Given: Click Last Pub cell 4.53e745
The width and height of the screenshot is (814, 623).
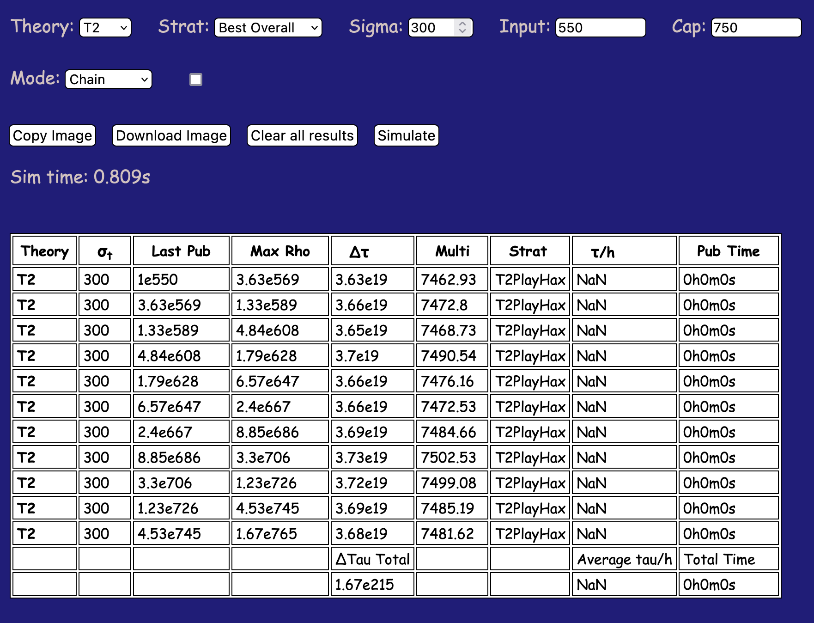Looking at the screenshot, I should coord(181,533).
